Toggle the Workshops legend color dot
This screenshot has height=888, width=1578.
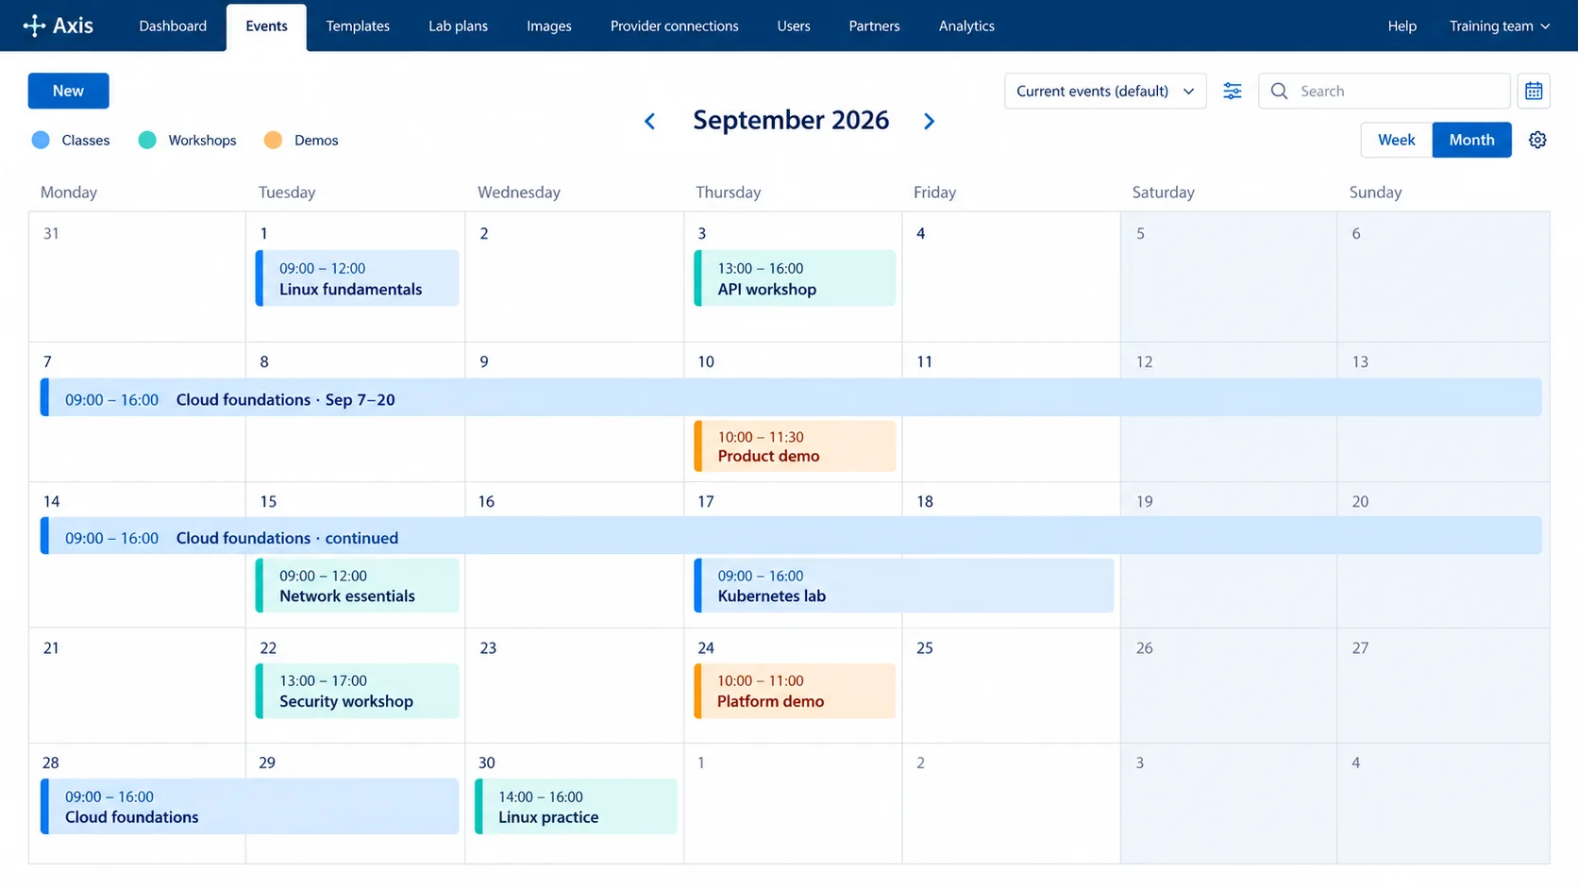click(x=147, y=140)
